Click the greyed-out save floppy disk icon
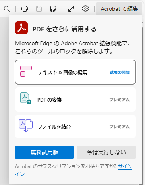Image resolution: width=145 pixels, height=185 pixels. point(39,9)
